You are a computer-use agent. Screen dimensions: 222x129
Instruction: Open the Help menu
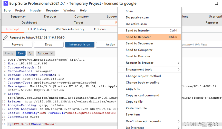(83, 10)
